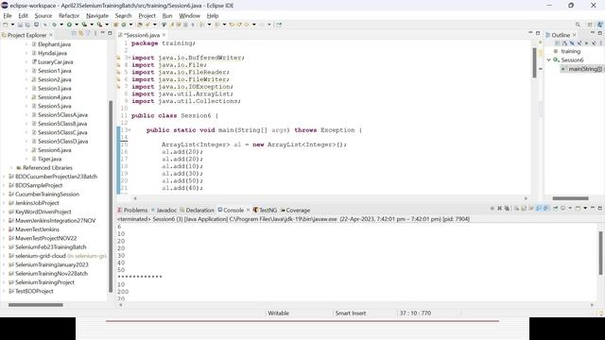Click the Save All toolbar icon
Screen dimensions: 605x340
(x=27, y=25)
